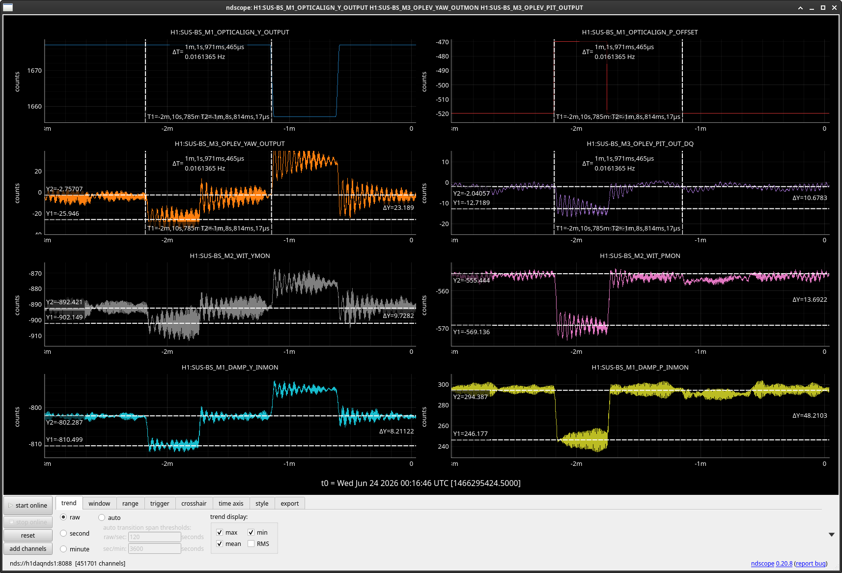
Task: Switch to the crosshair tab
Action: point(194,503)
